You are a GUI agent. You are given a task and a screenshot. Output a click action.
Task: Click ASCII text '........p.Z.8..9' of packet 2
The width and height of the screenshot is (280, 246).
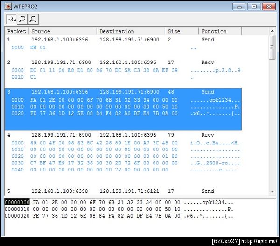coord(215,70)
